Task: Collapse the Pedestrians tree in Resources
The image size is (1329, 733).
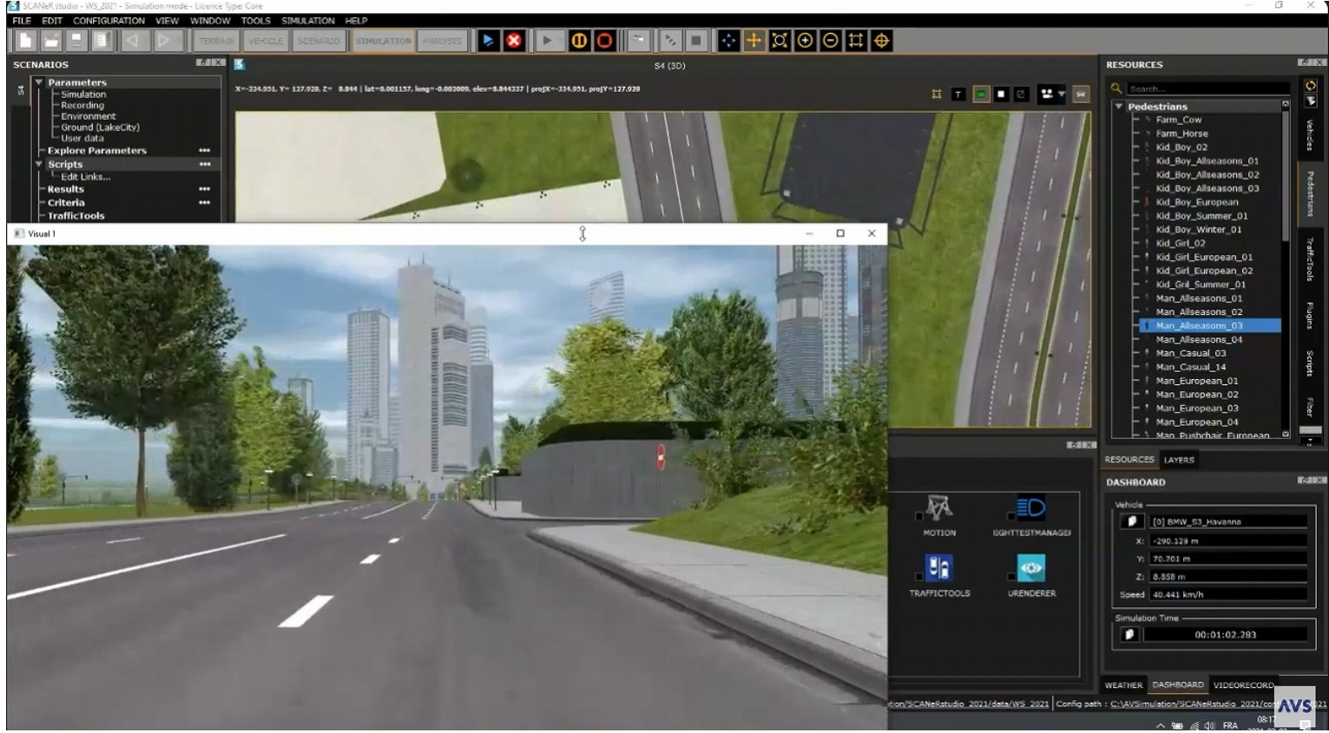Action: (x=1119, y=107)
